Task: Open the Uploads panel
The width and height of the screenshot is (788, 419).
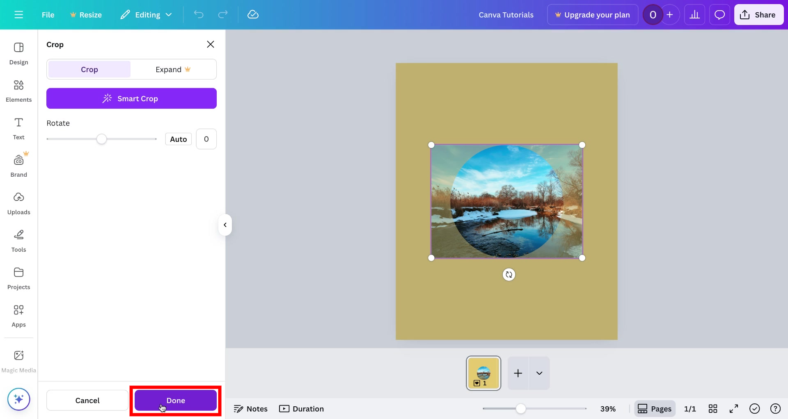Action: point(18,203)
